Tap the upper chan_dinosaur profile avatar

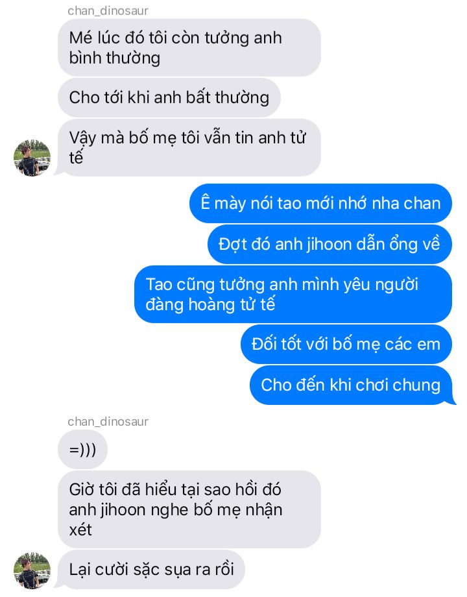(x=32, y=158)
